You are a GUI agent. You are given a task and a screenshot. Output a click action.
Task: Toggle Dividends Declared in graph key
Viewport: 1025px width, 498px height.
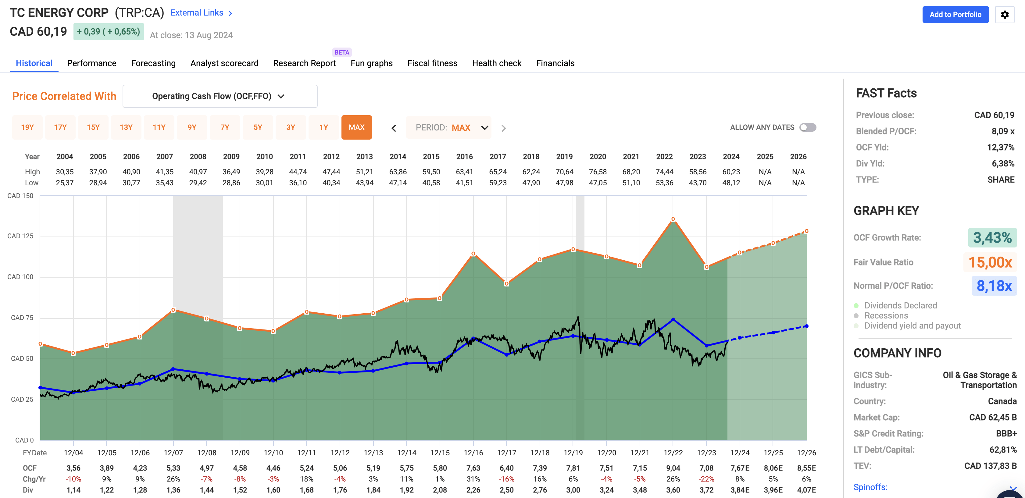point(900,305)
